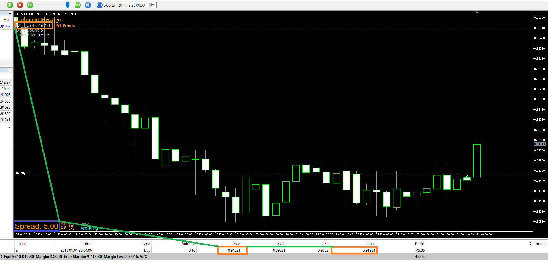548x263 pixels.
Task: Click the chart shift triangle marker at the top
Action: (477, 13)
